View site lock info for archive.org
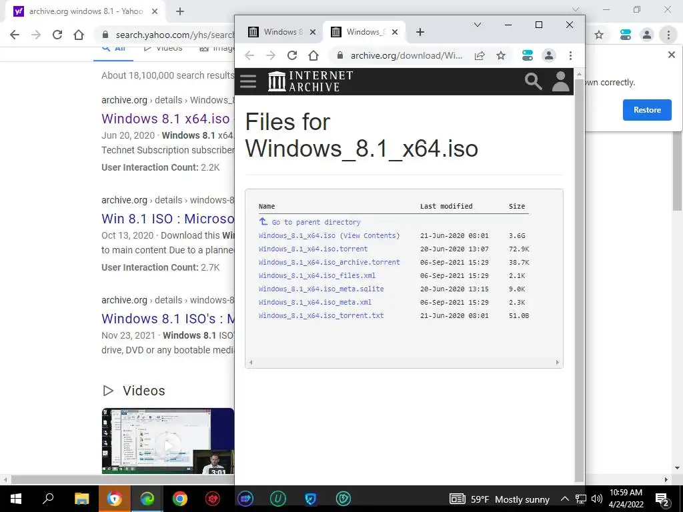The height and width of the screenshot is (512, 683). tap(340, 55)
